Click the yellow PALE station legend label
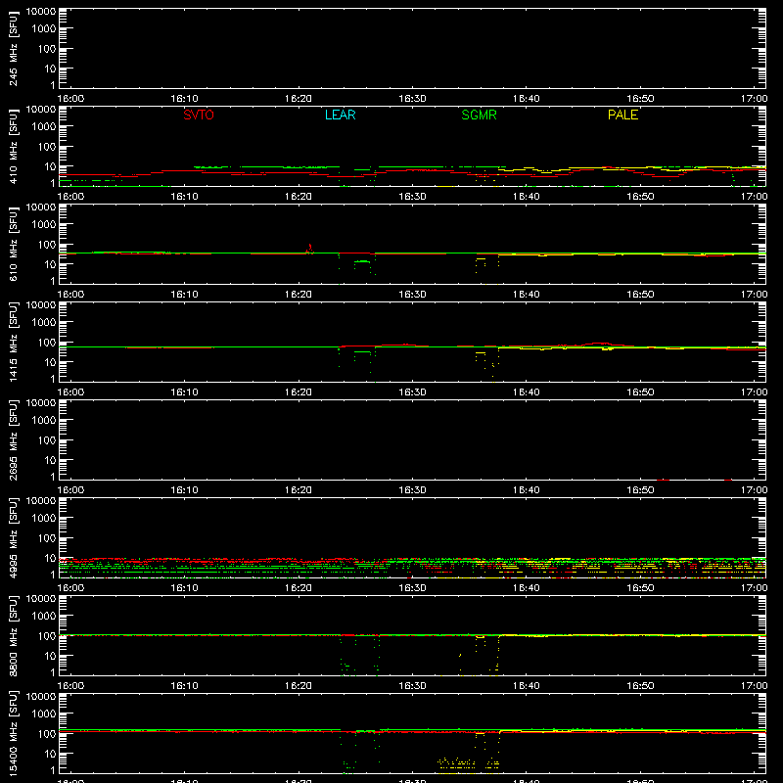The height and width of the screenshot is (783, 783). click(x=622, y=115)
